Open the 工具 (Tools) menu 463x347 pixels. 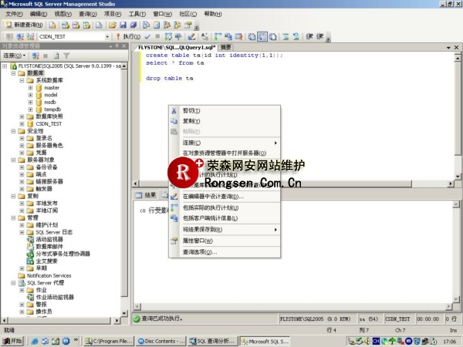point(137,14)
